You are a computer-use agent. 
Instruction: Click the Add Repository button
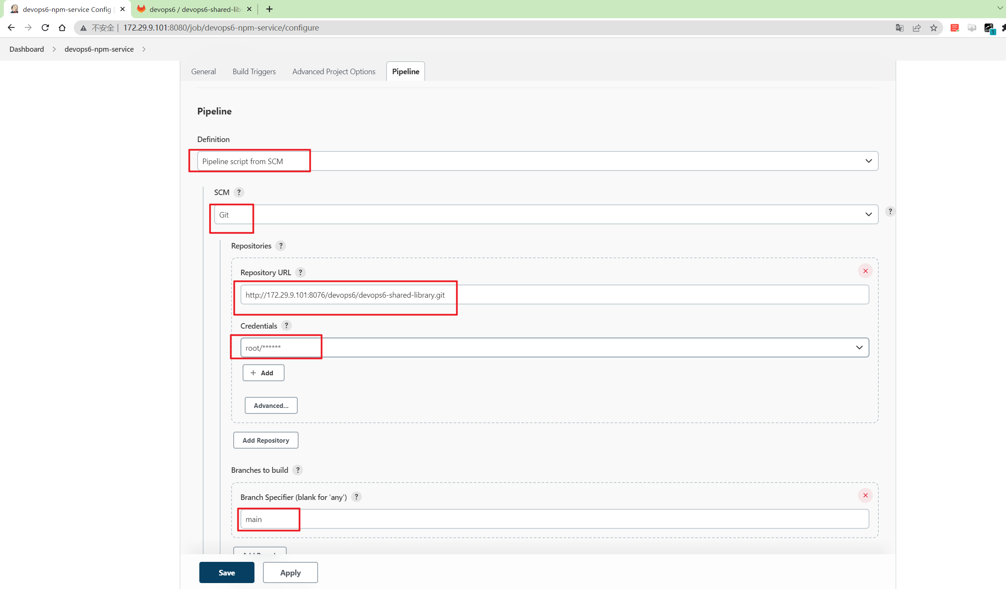(x=266, y=440)
